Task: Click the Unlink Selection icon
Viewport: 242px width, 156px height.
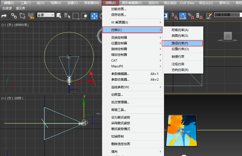Action: click(22, 15)
